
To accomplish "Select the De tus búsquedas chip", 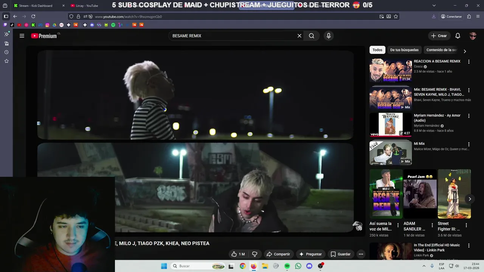I will (404, 50).
